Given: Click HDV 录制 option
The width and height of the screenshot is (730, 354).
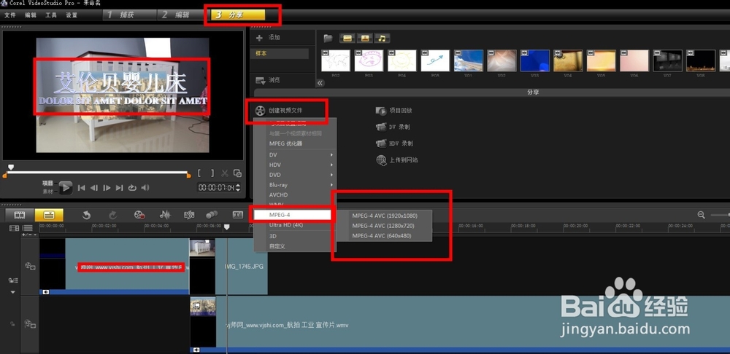Looking at the screenshot, I should pos(395,143).
